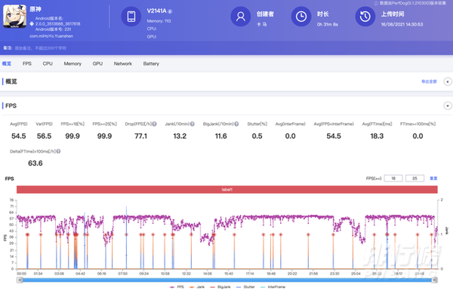453x291 pixels.
Task: Click the Android icon beside version name
Action: [32, 23]
